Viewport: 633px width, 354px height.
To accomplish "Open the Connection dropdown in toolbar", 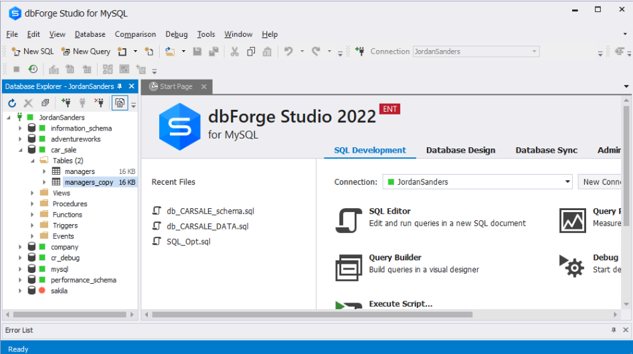I will (534, 52).
